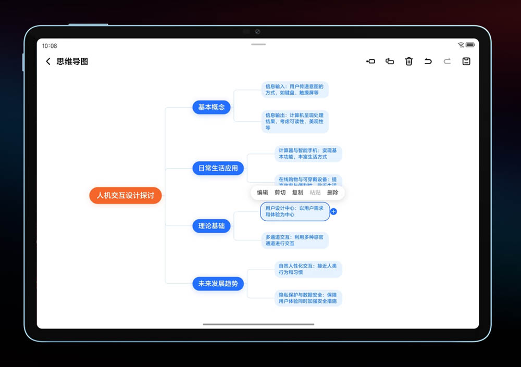Click the 未来发展趋势 branch node

pyautogui.click(x=218, y=284)
